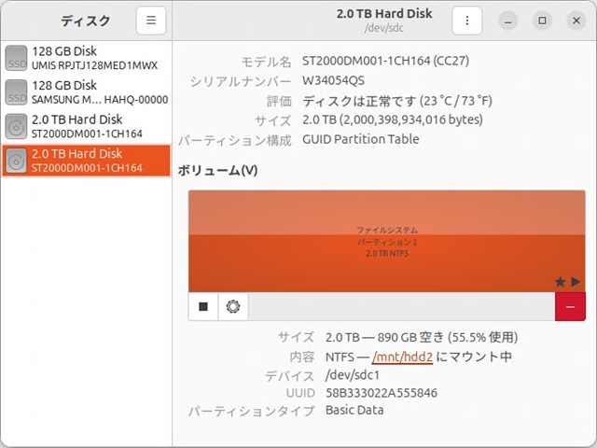Image resolution: width=597 pixels, height=448 pixels.
Task: Unmount the partition with the stop button
Action: point(203,306)
